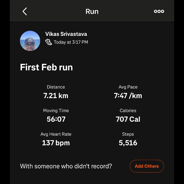Go back using the back arrow
The width and height of the screenshot is (184, 184).
point(25,11)
